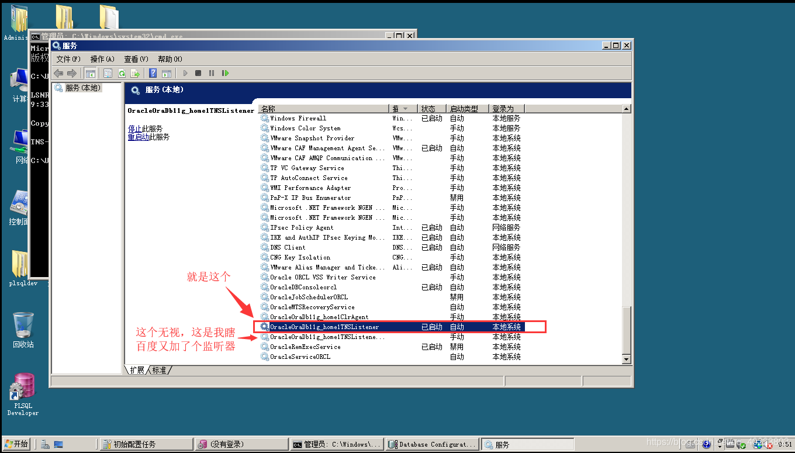Screen dimensions: 795x453
Task: Open the Properties toolbar icon
Action: tap(108, 73)
